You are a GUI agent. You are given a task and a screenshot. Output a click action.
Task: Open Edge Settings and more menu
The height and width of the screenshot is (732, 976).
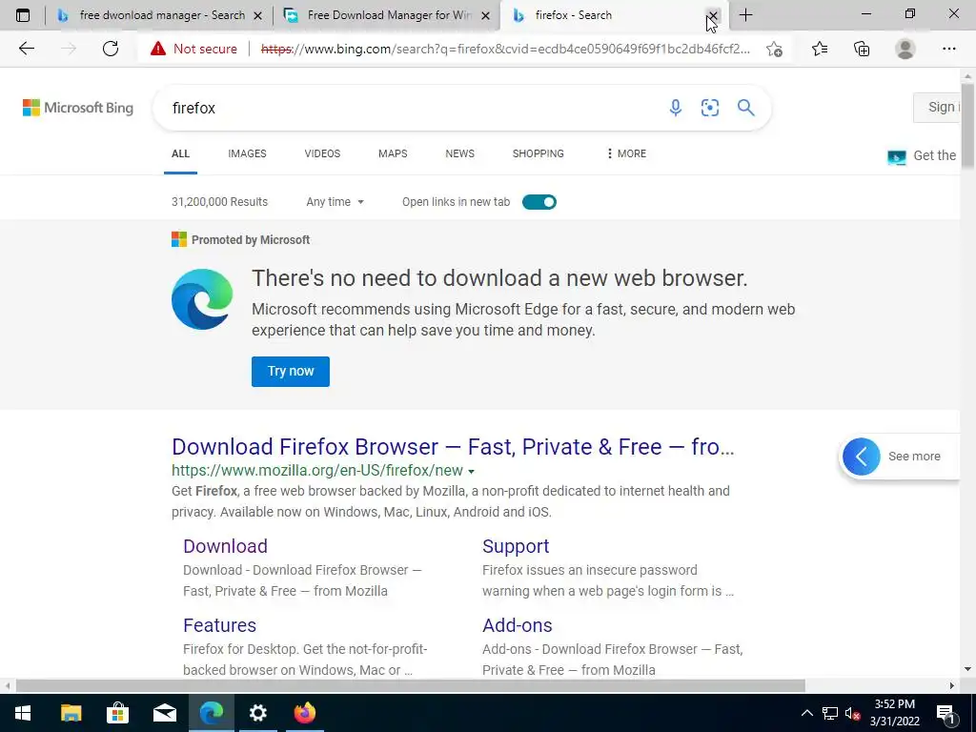coord(948,49)
